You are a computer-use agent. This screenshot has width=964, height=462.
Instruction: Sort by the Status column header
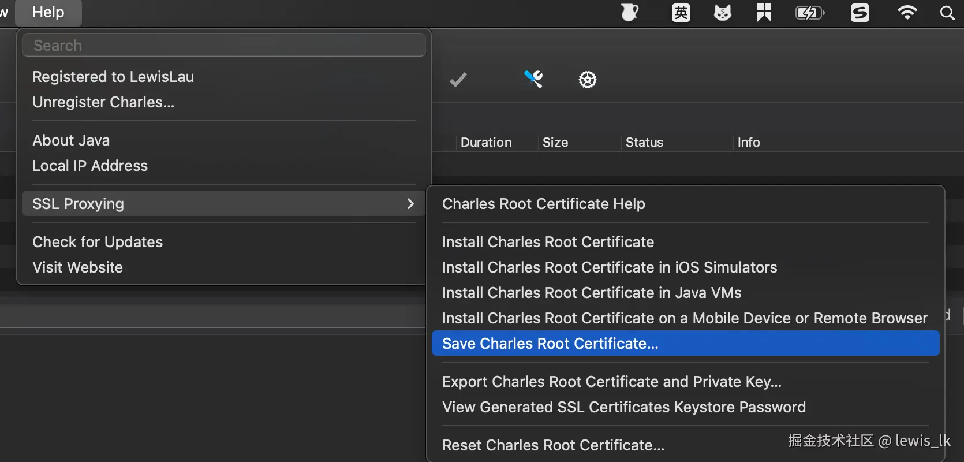point(678,142)
